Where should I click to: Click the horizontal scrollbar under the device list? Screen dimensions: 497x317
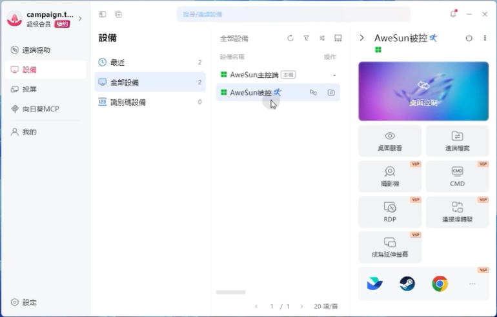[231, 292]
